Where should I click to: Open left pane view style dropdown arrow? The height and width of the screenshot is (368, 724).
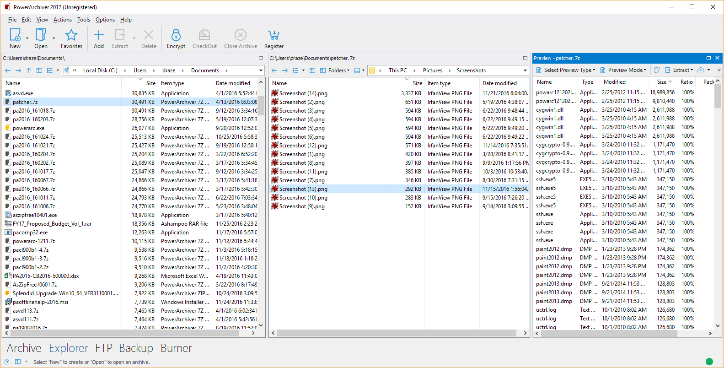(58, 70)
